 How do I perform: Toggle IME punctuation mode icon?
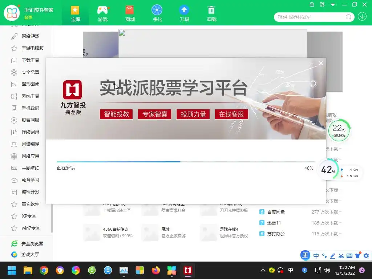coord(324,256)
